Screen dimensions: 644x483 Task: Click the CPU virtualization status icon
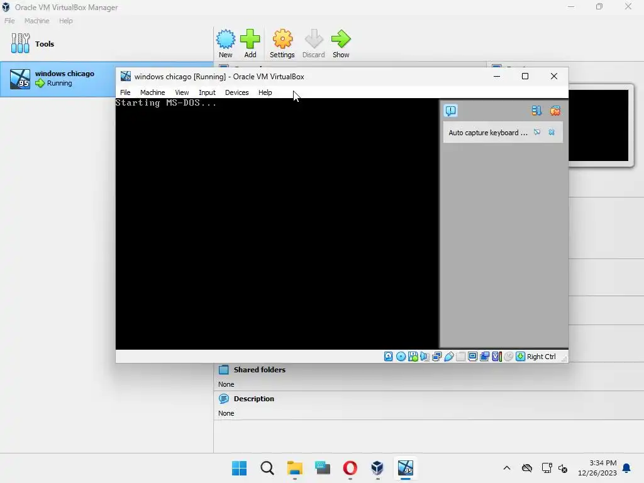click(x=497, y=357)
